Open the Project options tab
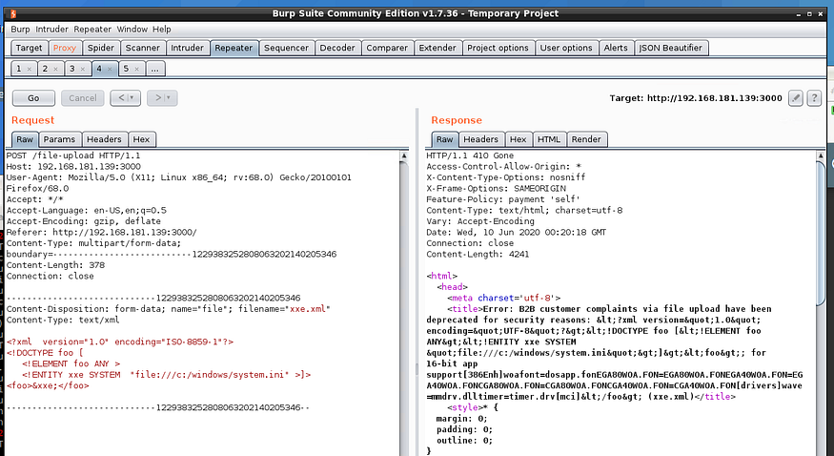This screenshot has height=456, width=834. point(498,48)
